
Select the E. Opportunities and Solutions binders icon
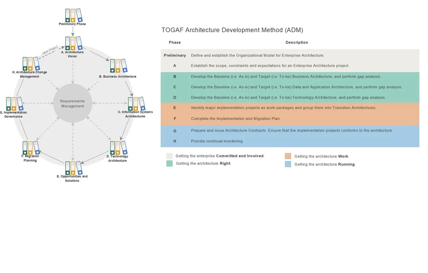pyautogui.click(x=73, y=168)
